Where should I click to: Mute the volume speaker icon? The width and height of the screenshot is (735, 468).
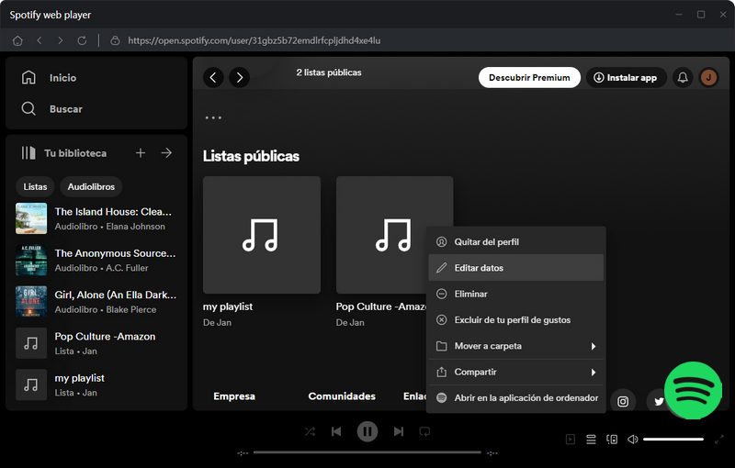coord(632,440)
